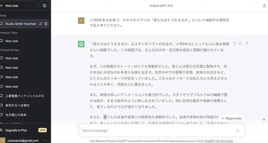Click the NEW badge next to Upgrade to Plus

[x=43, y=130]
